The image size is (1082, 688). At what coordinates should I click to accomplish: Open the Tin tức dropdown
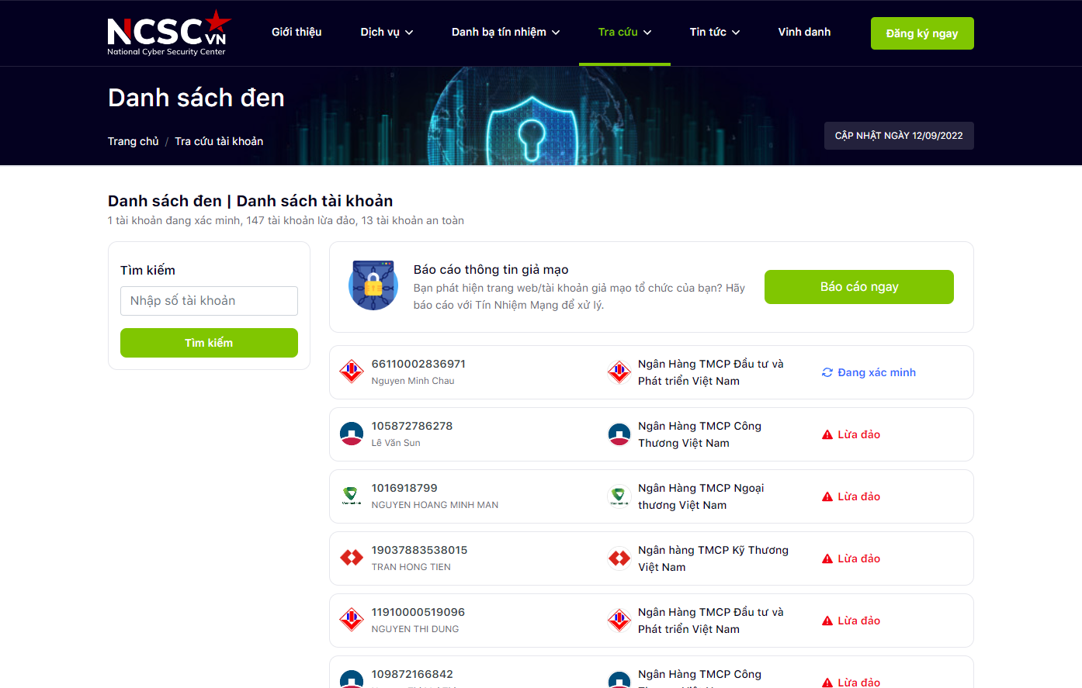[714, 32]
